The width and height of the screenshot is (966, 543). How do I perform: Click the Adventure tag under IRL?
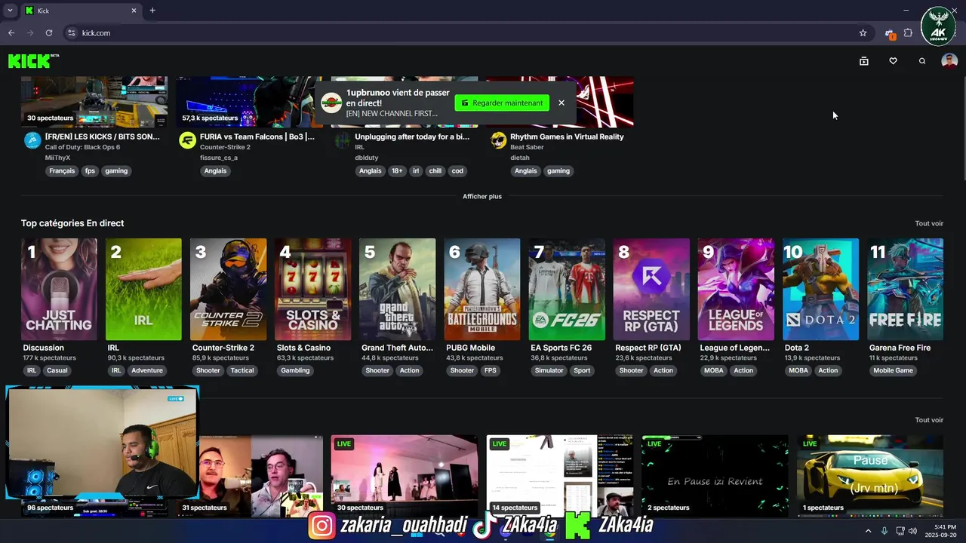tap(147, 370)
